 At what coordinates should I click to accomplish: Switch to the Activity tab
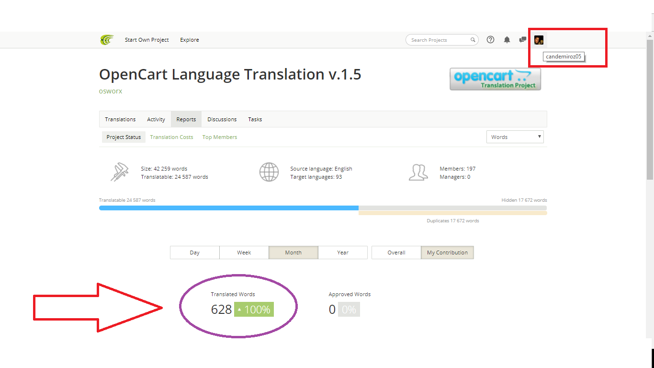[156, 119]
